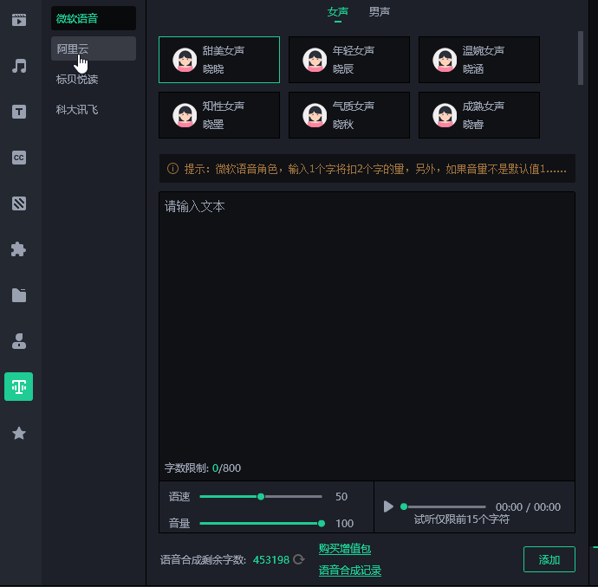Open the 购买增值包 link
This screenshot has width=598, height=587.
(345, 549)
